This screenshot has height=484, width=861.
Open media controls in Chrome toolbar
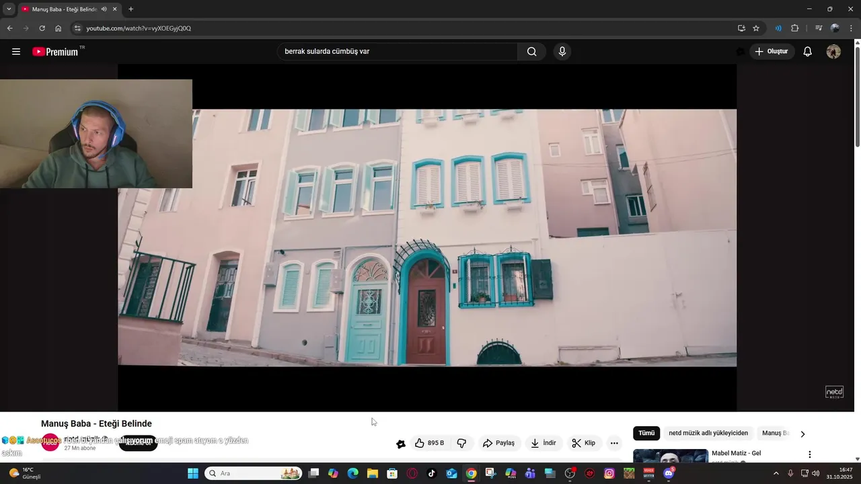tap(819, 28)
